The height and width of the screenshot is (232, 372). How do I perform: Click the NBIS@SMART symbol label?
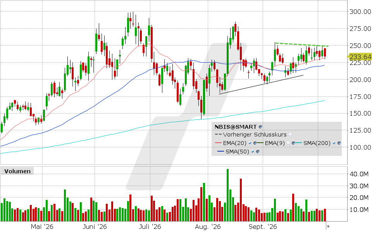tap(236, 127)
